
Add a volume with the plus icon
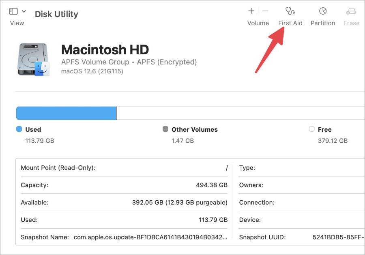pos(251,11)
